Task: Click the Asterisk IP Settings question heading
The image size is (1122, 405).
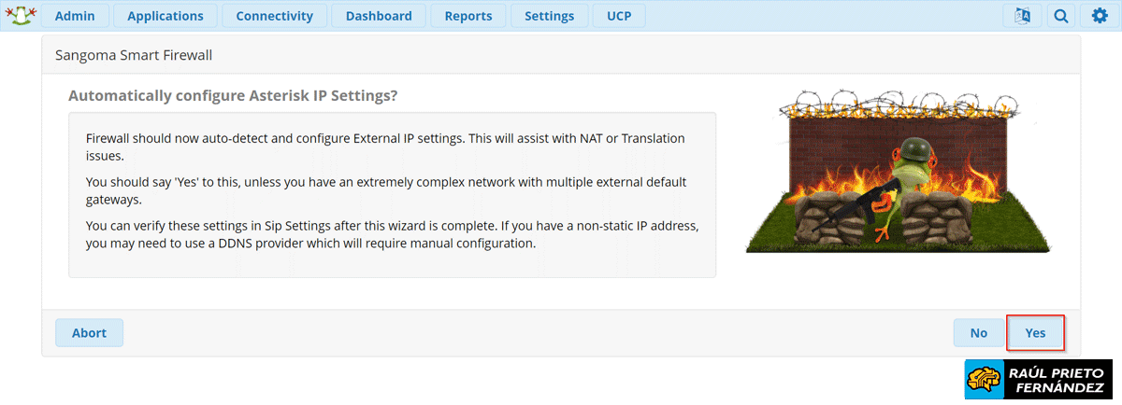Action: point(234,96)
